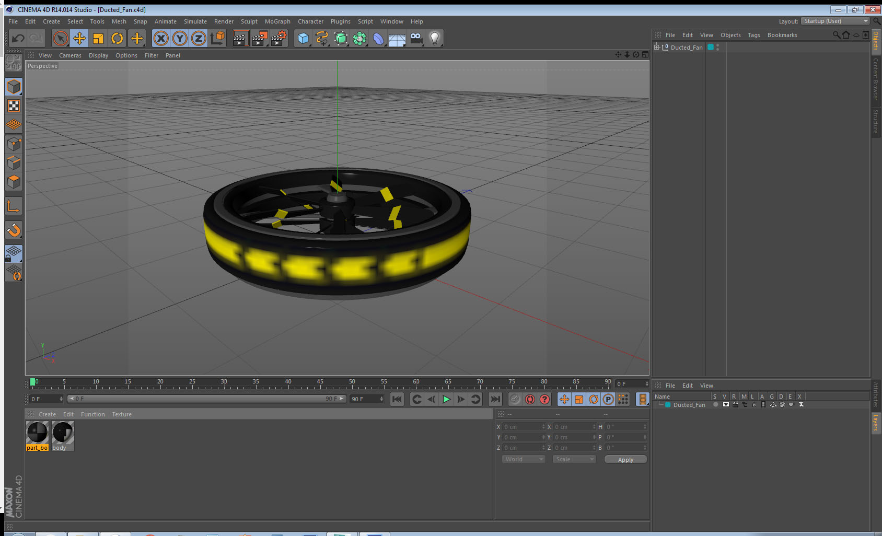Open the World coordinate dropdown
Viewport: 882px width, 536px height.
click(x=524, y=459)
